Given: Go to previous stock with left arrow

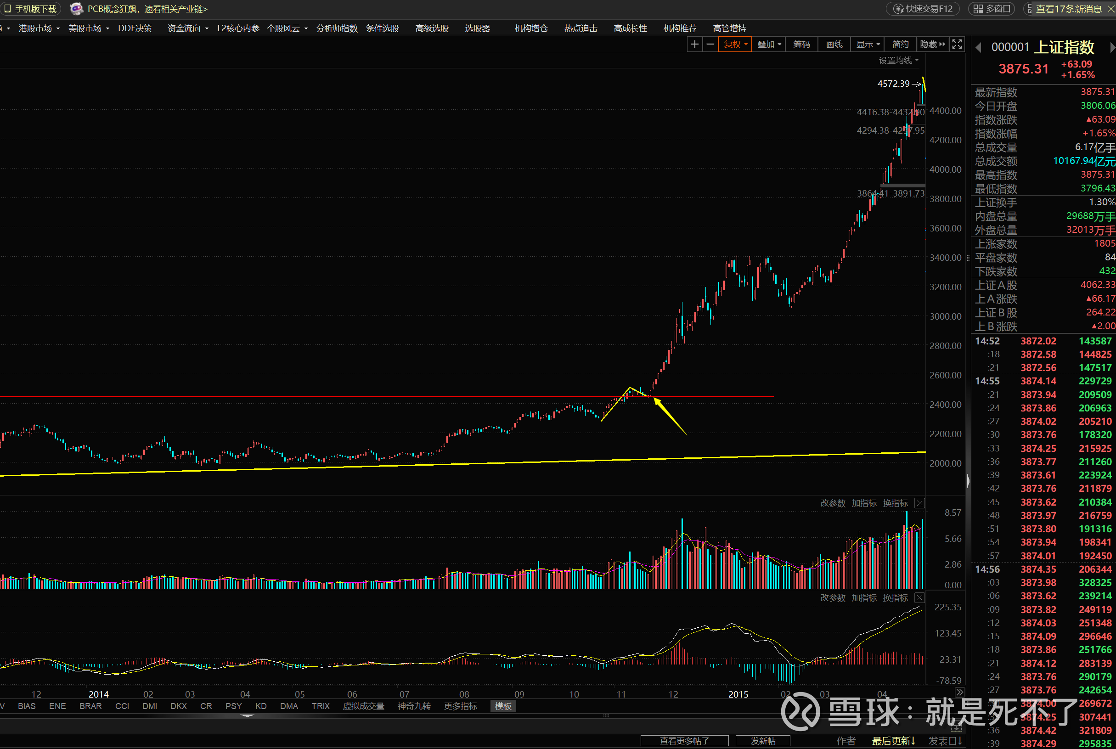Looking at the screenshot, I should [978, 48].
